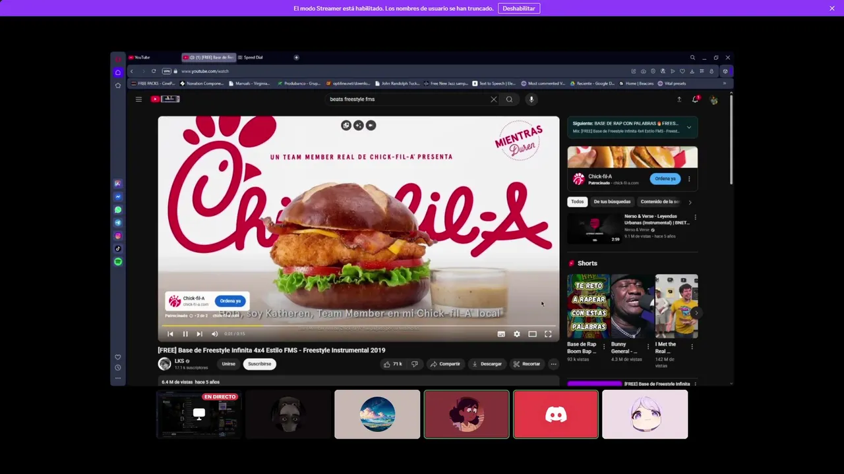The image size is (844, 474).
Task: Switch player to theater mode
Action: click(x=532, y=334)
